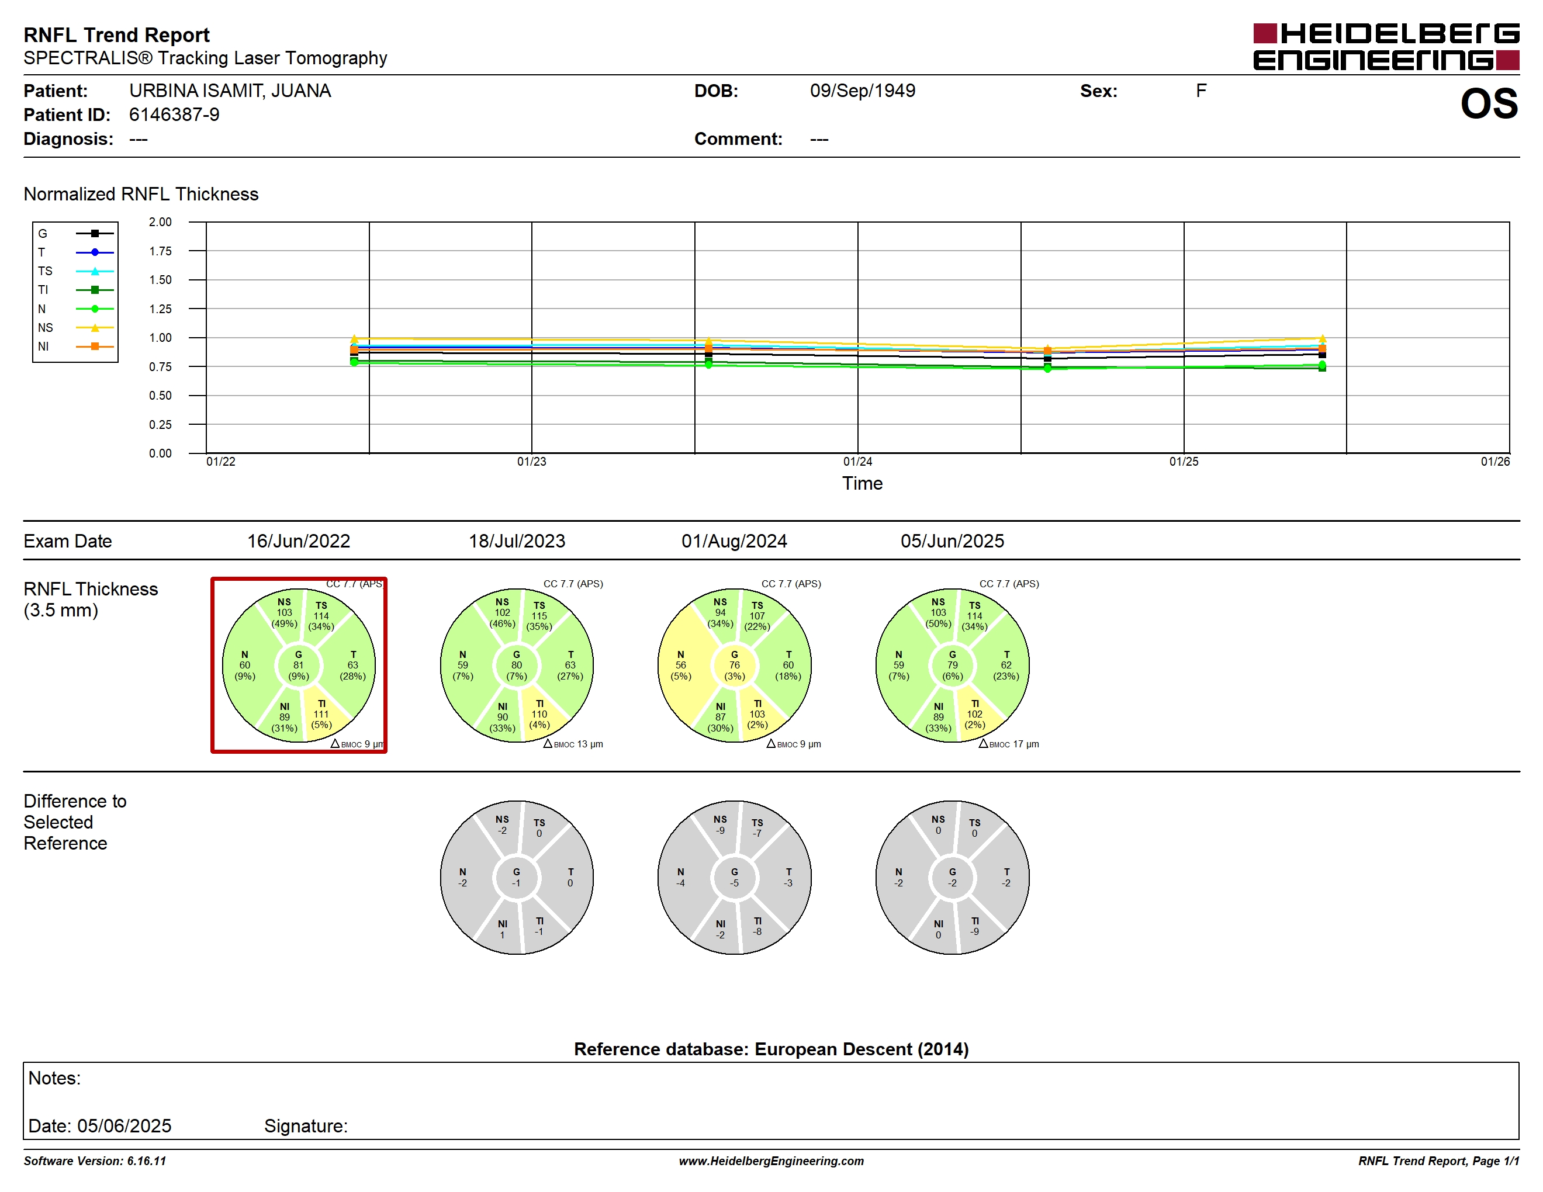This screenshot has width=1543, height=1192.
Task: Click the 'Difference to Selected Reference' label
Action: (x=75, y=822)
